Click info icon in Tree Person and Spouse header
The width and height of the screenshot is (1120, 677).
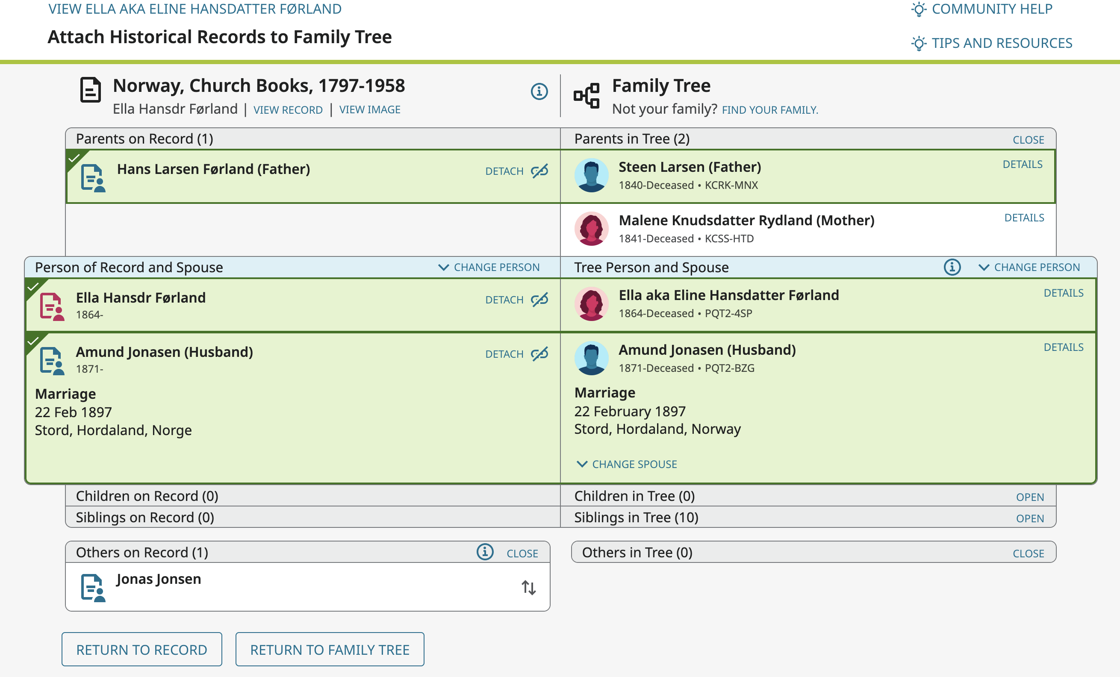(952, 267)
